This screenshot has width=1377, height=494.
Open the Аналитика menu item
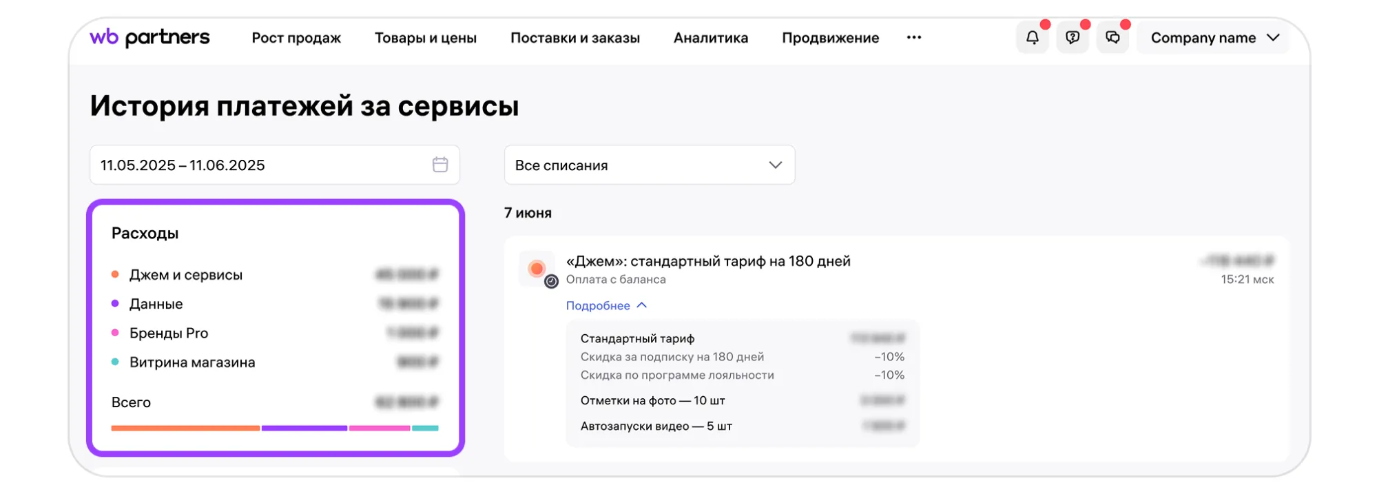[x=710, y=38]
